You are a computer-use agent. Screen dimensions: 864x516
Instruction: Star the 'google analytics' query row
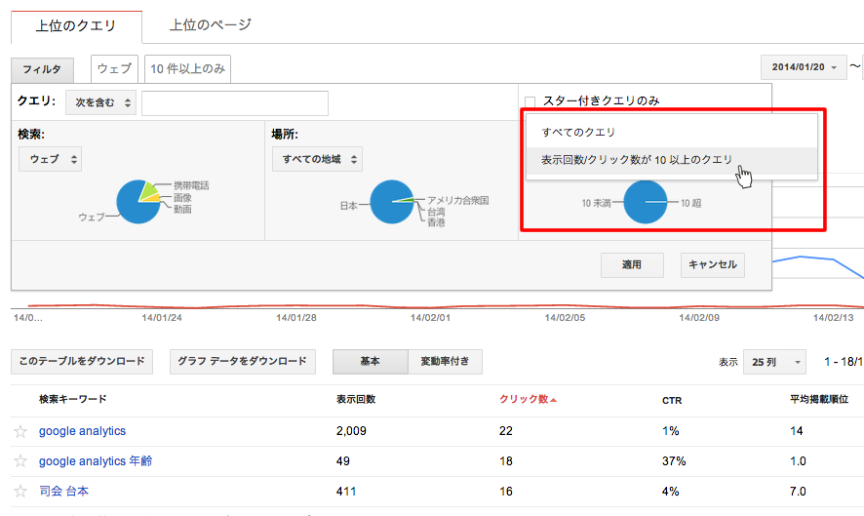click(20, 432)
